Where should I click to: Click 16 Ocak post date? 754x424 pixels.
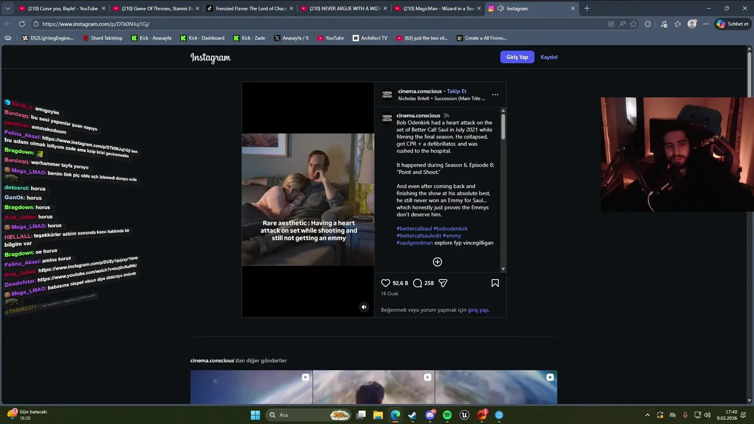[389, 293]
